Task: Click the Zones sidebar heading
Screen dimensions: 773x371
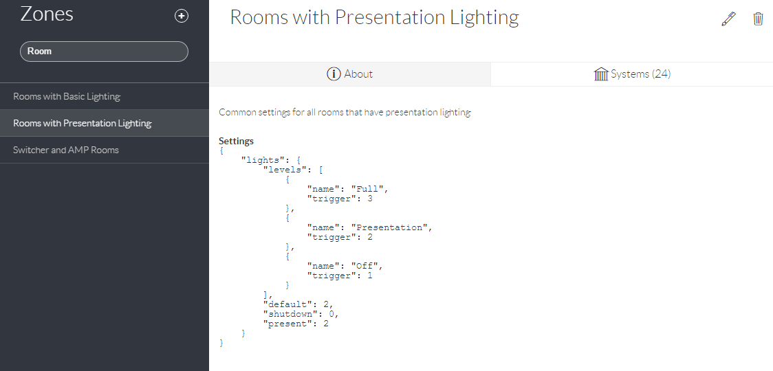Action: click(x=47, y=14)
